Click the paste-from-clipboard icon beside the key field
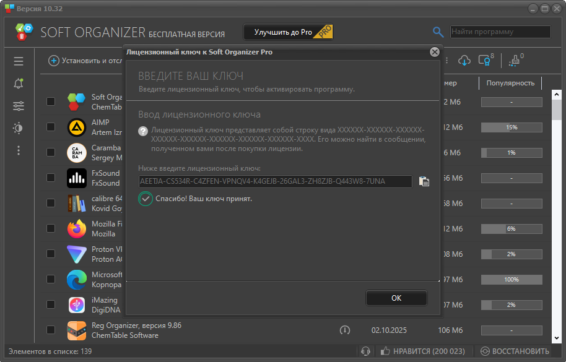 click(424, 181)
